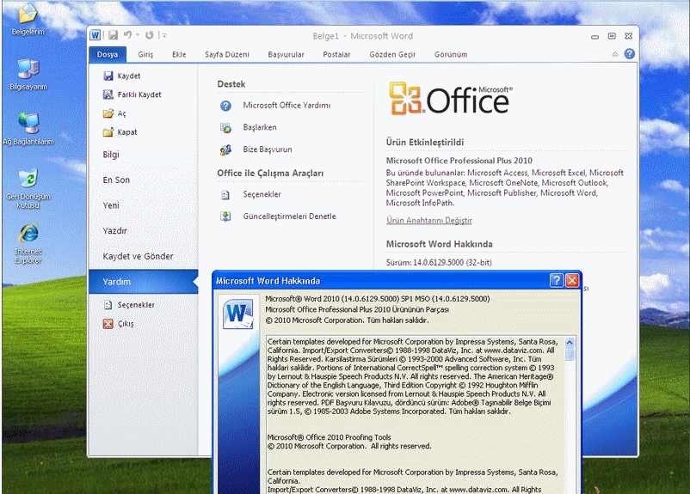Click the Microsoft Word Hakkında heading in Help pane
This screenshot has width=690, height=494.
[439, 244]
